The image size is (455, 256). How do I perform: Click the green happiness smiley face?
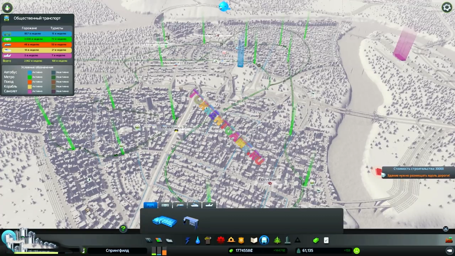pos(357,251)
